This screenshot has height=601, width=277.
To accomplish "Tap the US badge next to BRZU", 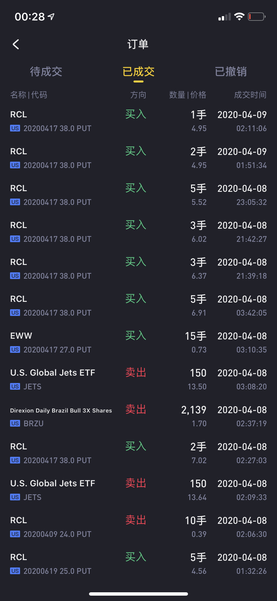I will click(15, 423).
